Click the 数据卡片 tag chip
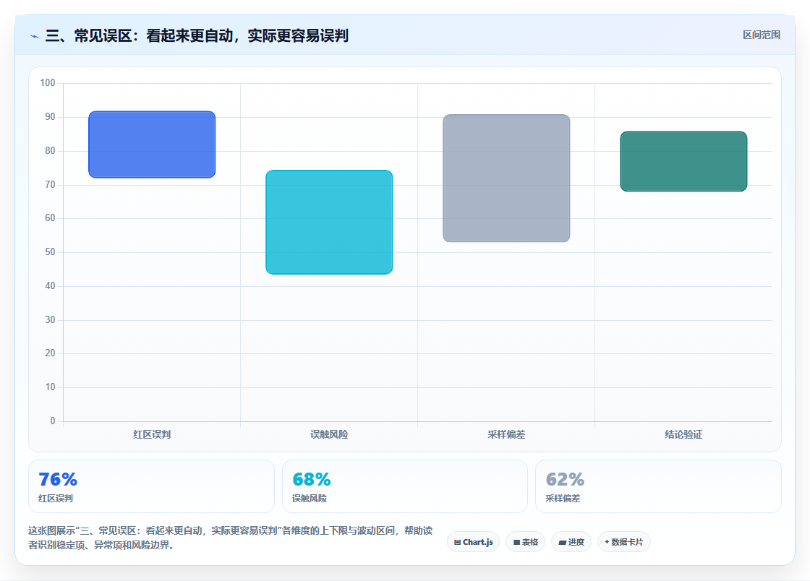Screen dimensions: 810x581 (x=624, y=542)
